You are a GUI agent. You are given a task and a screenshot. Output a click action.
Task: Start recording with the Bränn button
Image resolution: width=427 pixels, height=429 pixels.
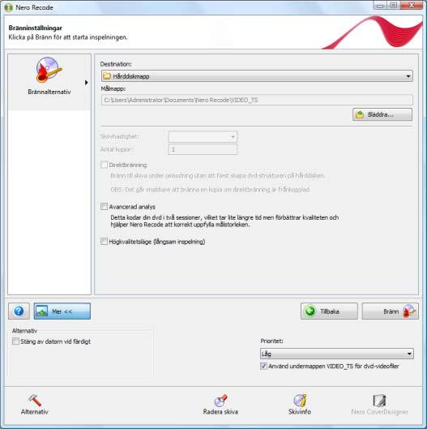click(390, 311)
